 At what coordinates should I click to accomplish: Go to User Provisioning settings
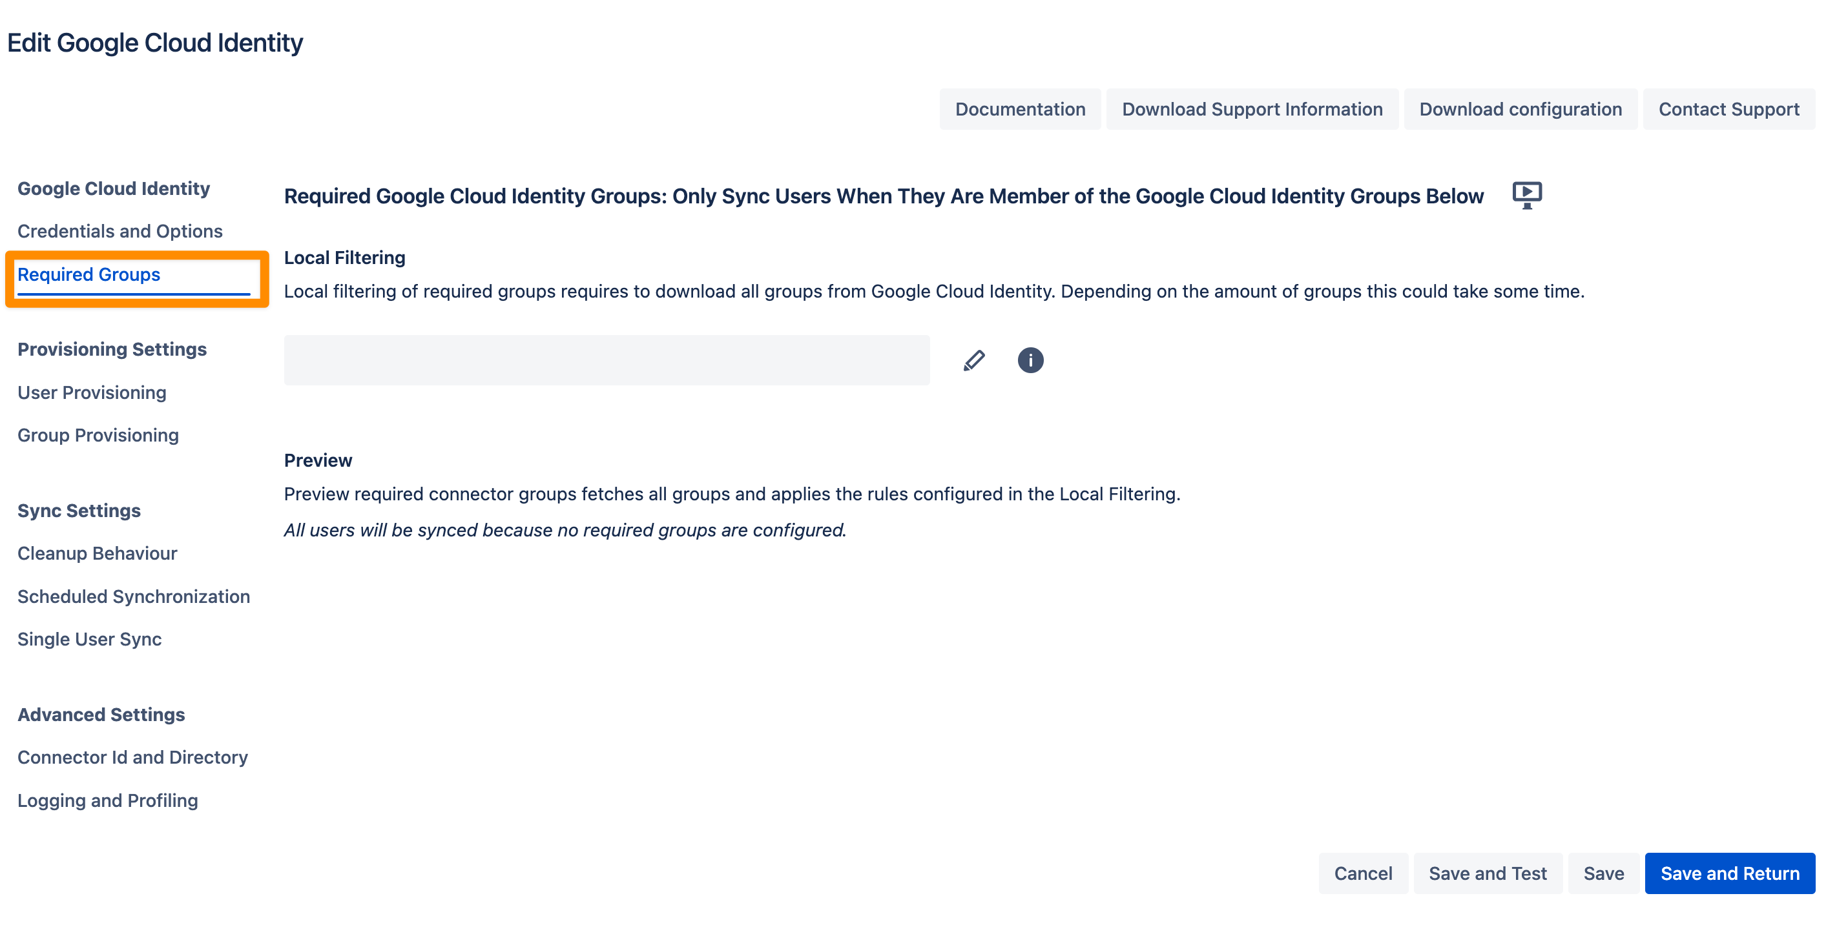pyautogui.click(x=92, y=392)
